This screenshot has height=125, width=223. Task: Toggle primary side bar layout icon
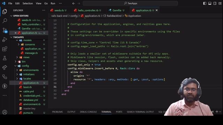[x=205, y=3]
